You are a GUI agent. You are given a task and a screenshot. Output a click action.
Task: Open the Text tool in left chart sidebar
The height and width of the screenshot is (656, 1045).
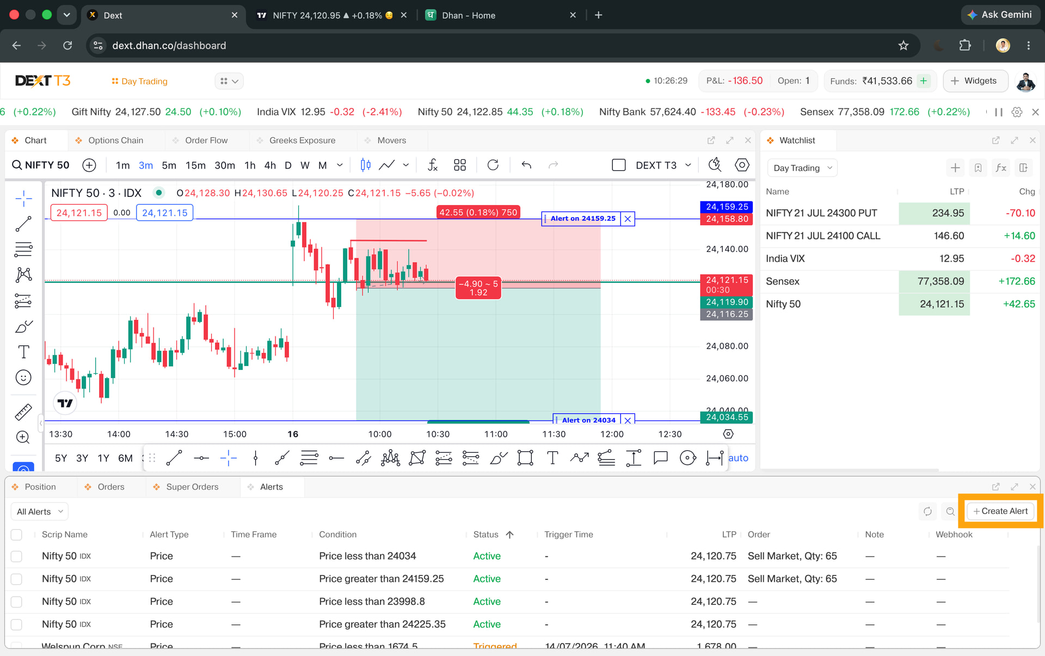click(x=23, y=352)
